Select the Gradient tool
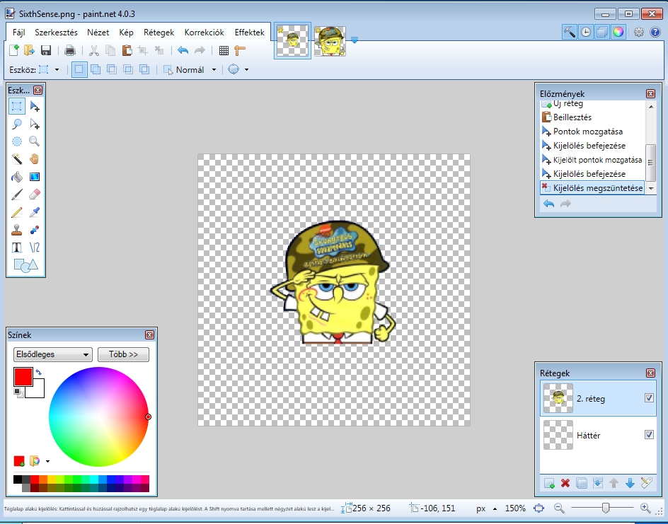 [35, 177]
